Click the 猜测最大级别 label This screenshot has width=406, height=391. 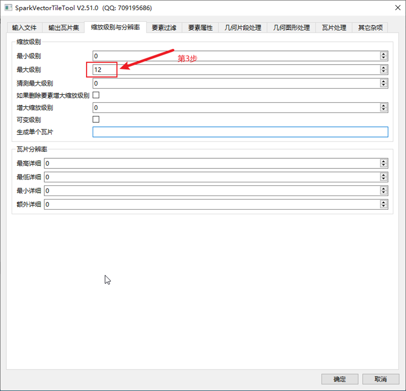[35, 83]
